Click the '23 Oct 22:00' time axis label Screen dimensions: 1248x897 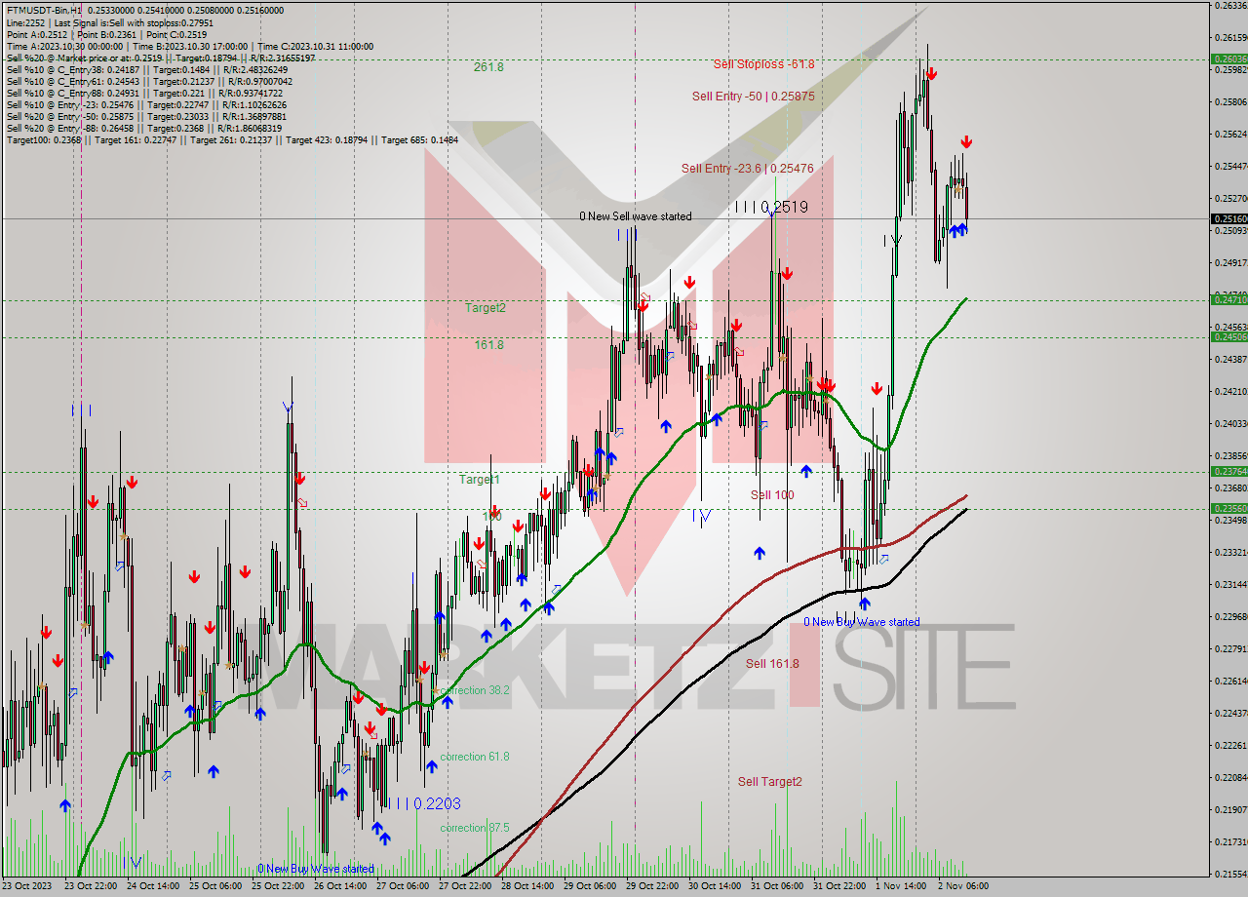(90, 886)
